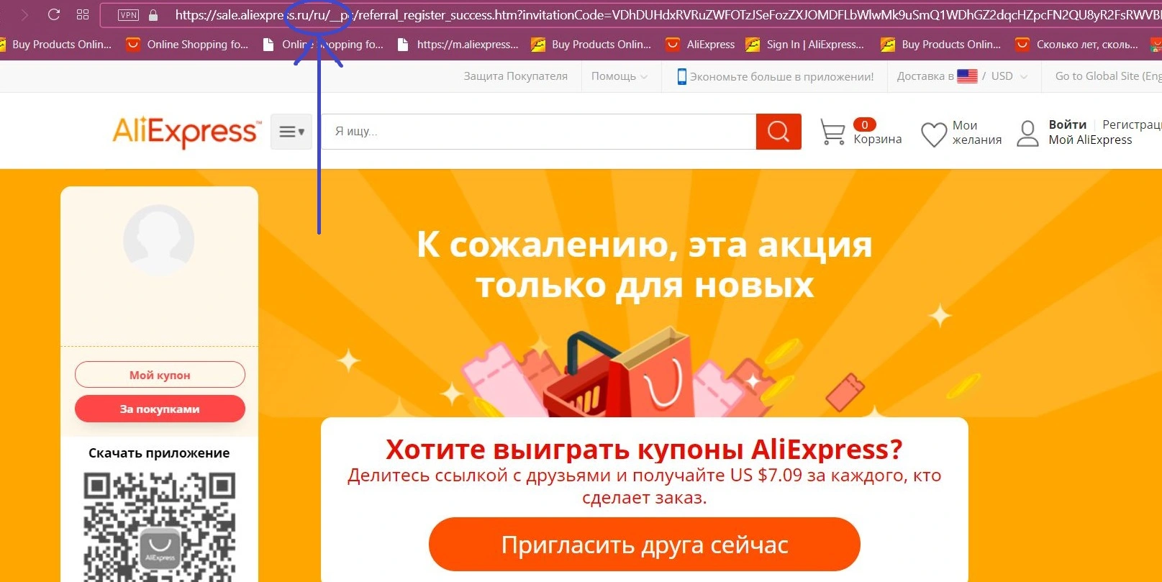Viewport: 1162px width, 582px height.
Task: Open the "Экономьте больше в приложении!" link
Action: 781,76
